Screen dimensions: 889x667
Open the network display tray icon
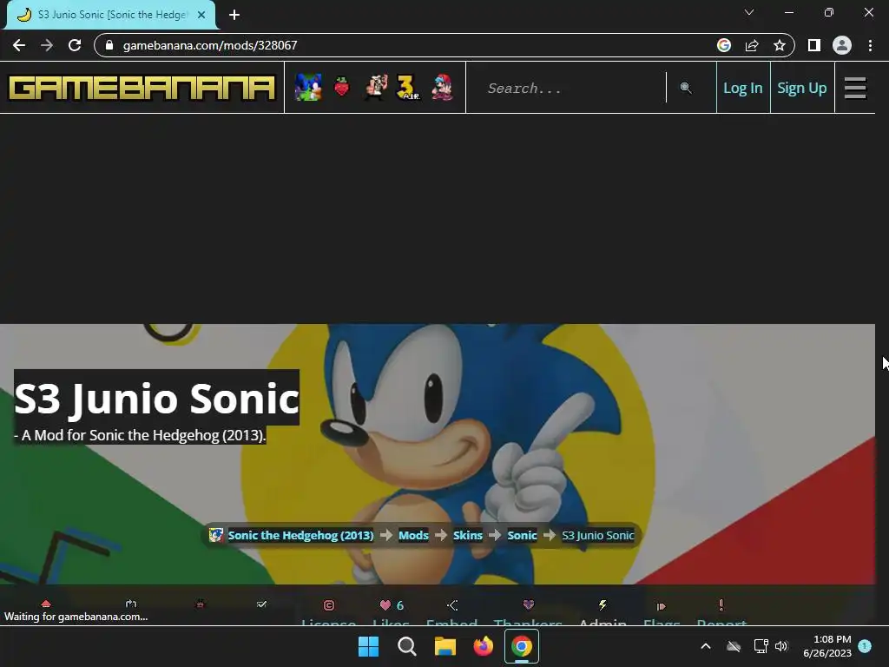[x=761, y=646]
